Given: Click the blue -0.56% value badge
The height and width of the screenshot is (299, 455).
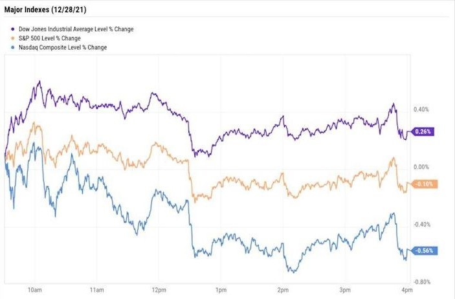Looking at the screenshot, I should (x=425, y=250).
